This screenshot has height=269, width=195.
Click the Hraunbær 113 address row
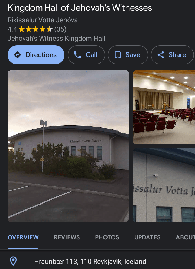97,261
